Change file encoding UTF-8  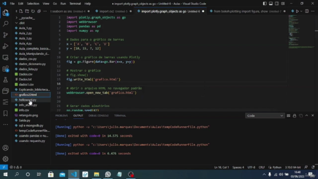[x=251, y=167]
